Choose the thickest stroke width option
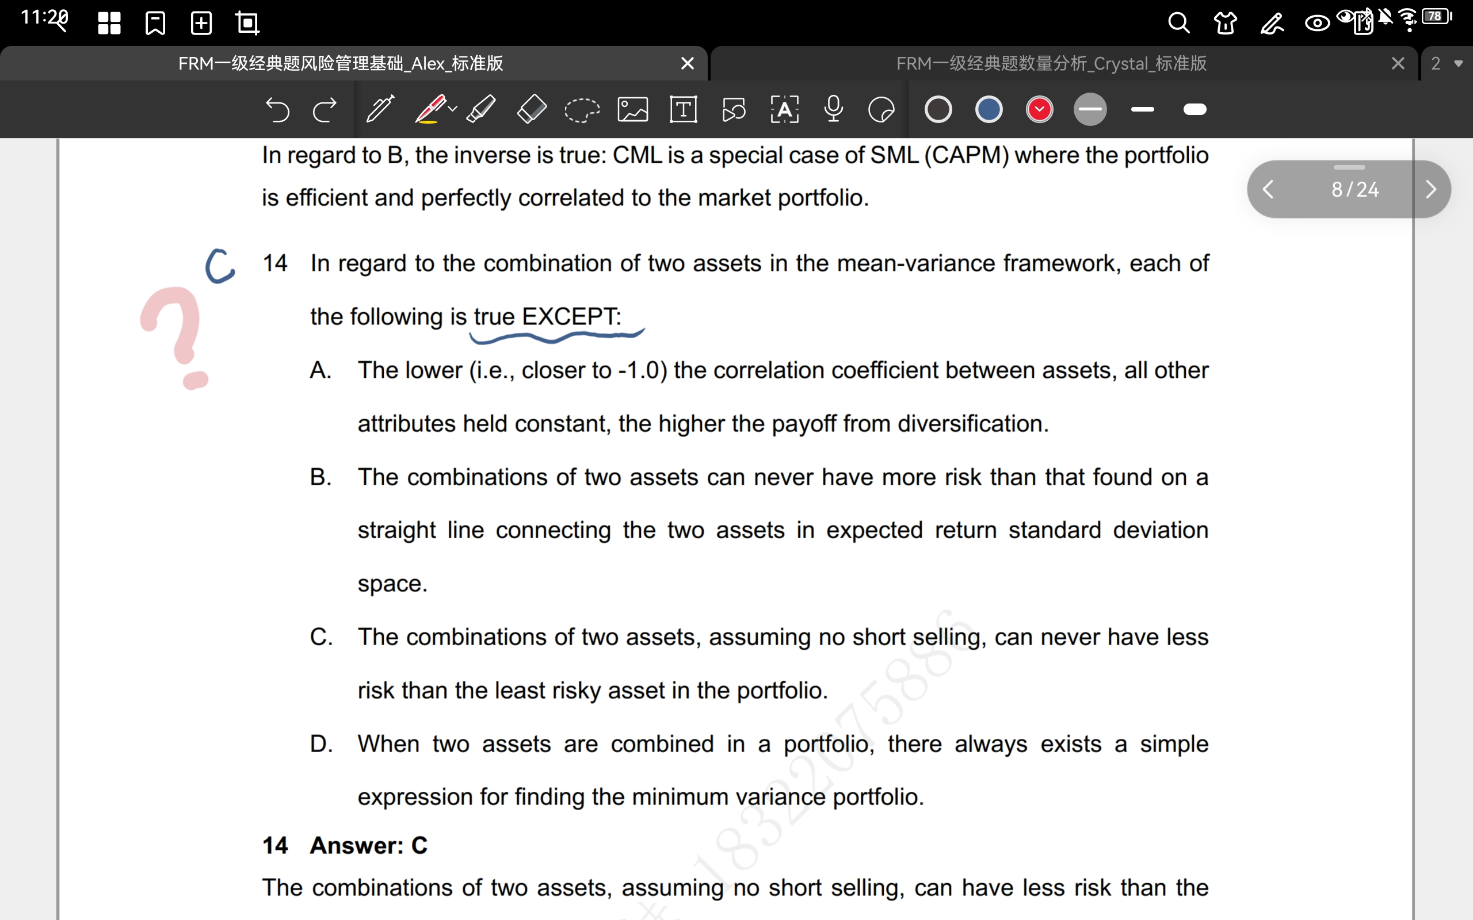This screenshot has height=920, width=1473. coord(1195,110)
